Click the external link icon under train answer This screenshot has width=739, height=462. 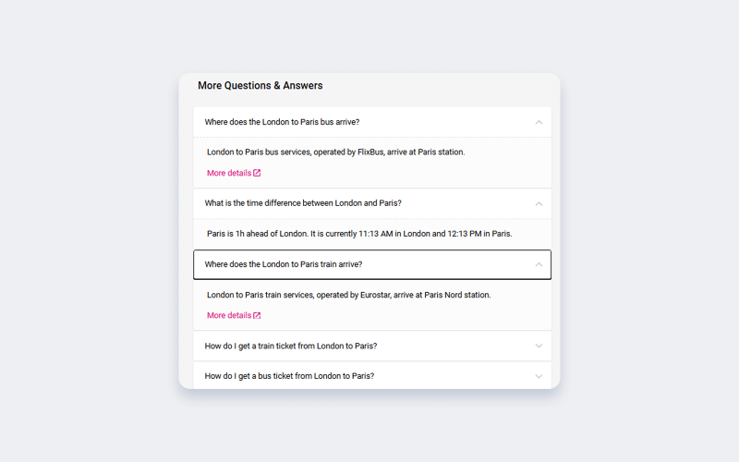257,315
